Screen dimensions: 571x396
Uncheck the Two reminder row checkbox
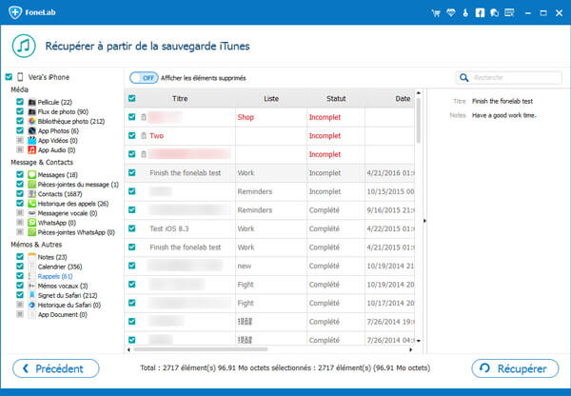coord(132,135)
